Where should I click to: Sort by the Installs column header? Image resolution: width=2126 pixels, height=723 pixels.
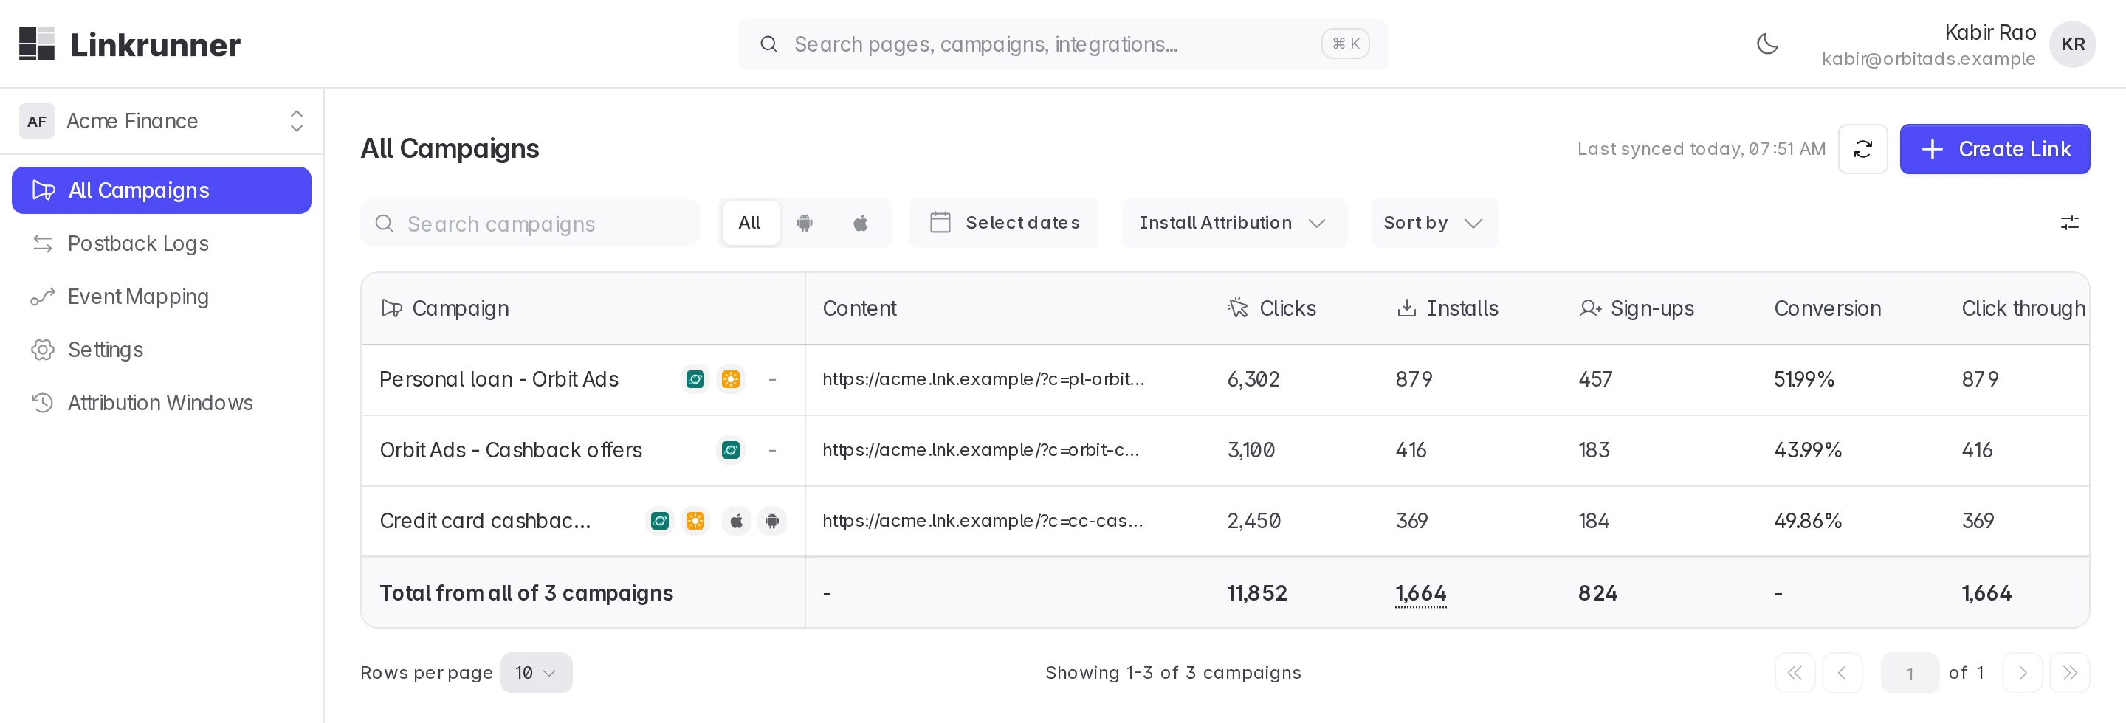1447,308
